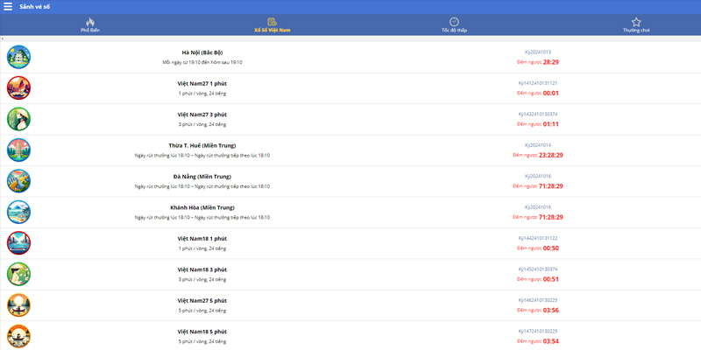Click the Đà Nẵng lottery icon
This screenshot has width=701, height=350.
pyautogui.click(x=18, y=181)
